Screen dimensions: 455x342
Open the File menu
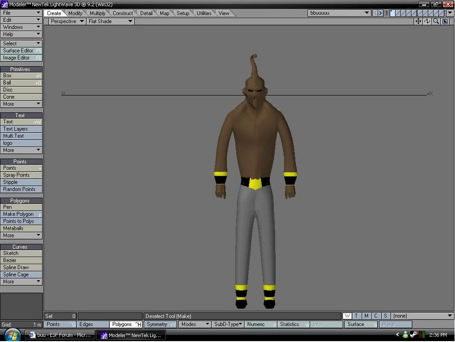click(21, 13)
